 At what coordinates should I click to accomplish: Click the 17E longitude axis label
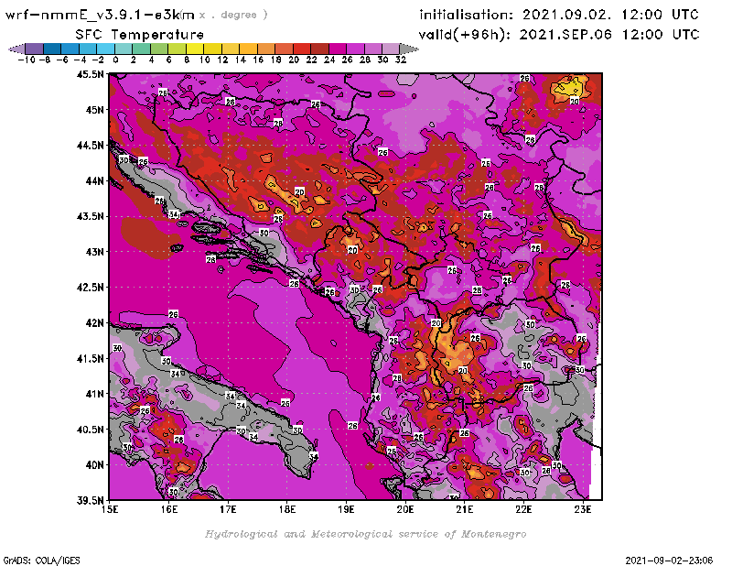coord(228,509)
